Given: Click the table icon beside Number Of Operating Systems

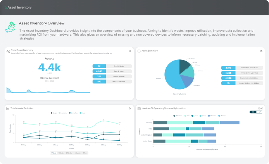Looking at the screenshot, I should pyautogui.click(x=139, y=109).
